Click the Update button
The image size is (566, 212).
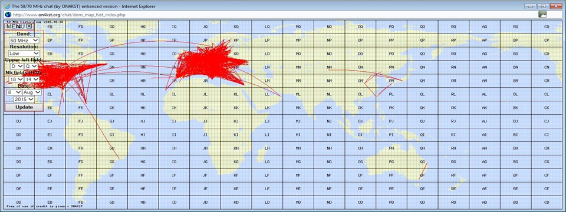pyautogui.click(x=24, y=107)
